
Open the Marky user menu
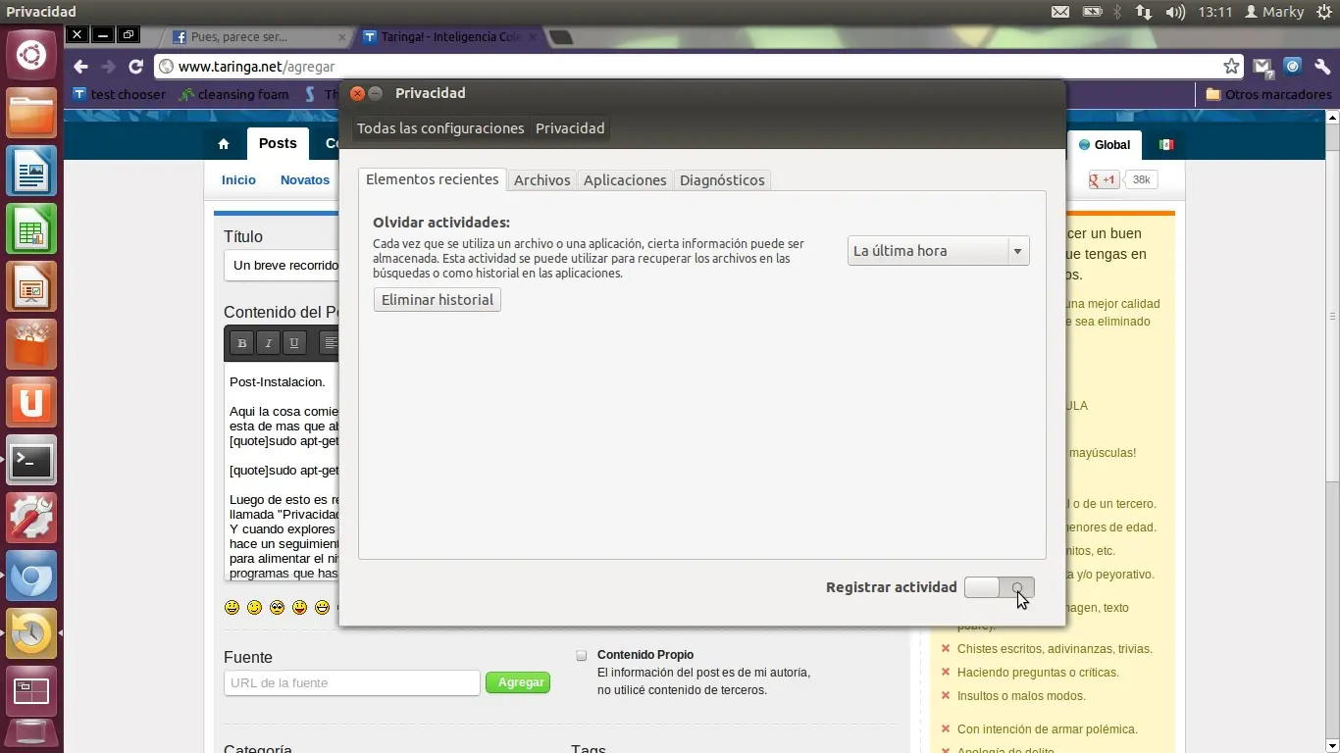(x=1274, y=12)
